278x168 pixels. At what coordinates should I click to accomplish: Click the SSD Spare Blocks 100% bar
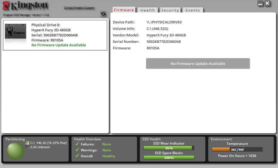169,158
